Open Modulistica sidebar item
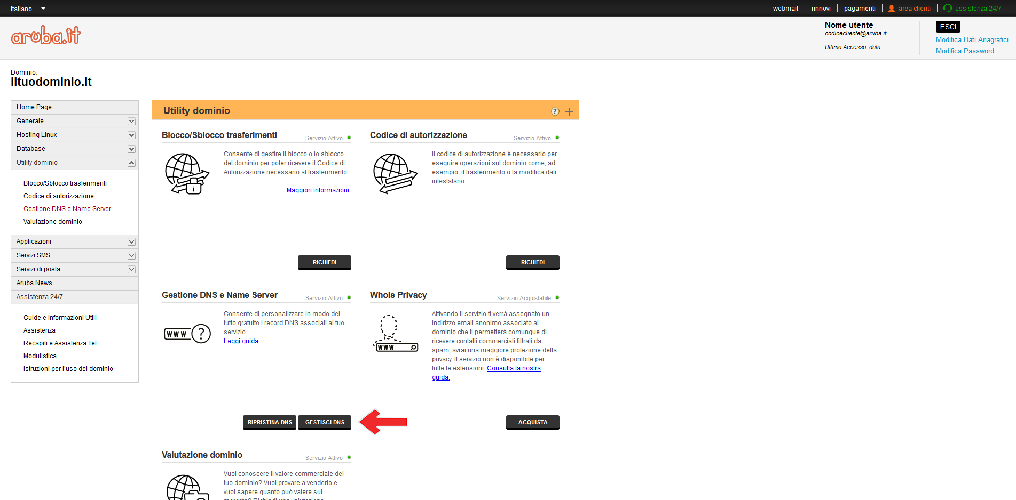The width and height of the screenshot is (1016, 500). [40, 356]
